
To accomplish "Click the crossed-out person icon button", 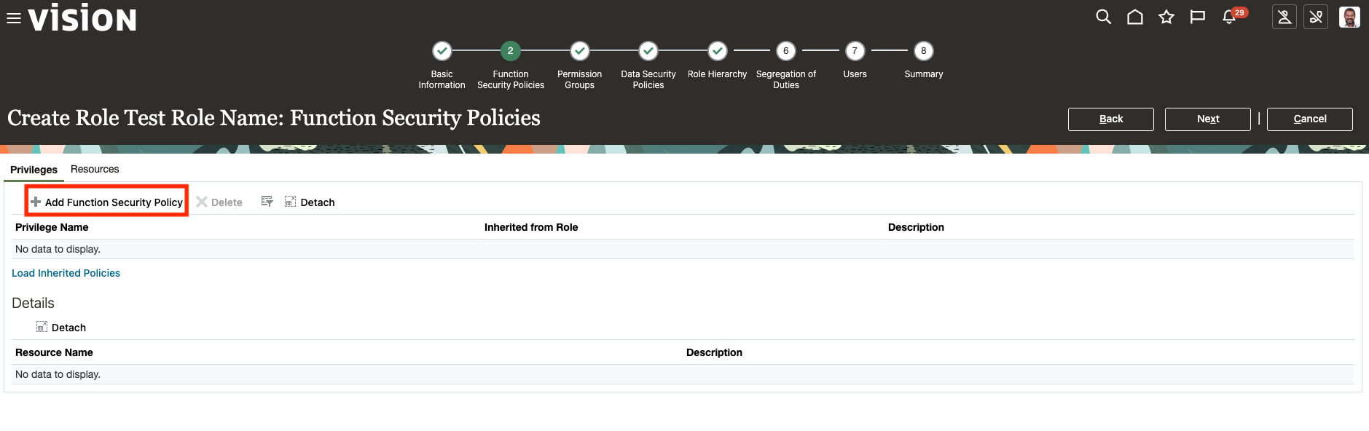I will pyautogui.click(x=1284, y=17).
